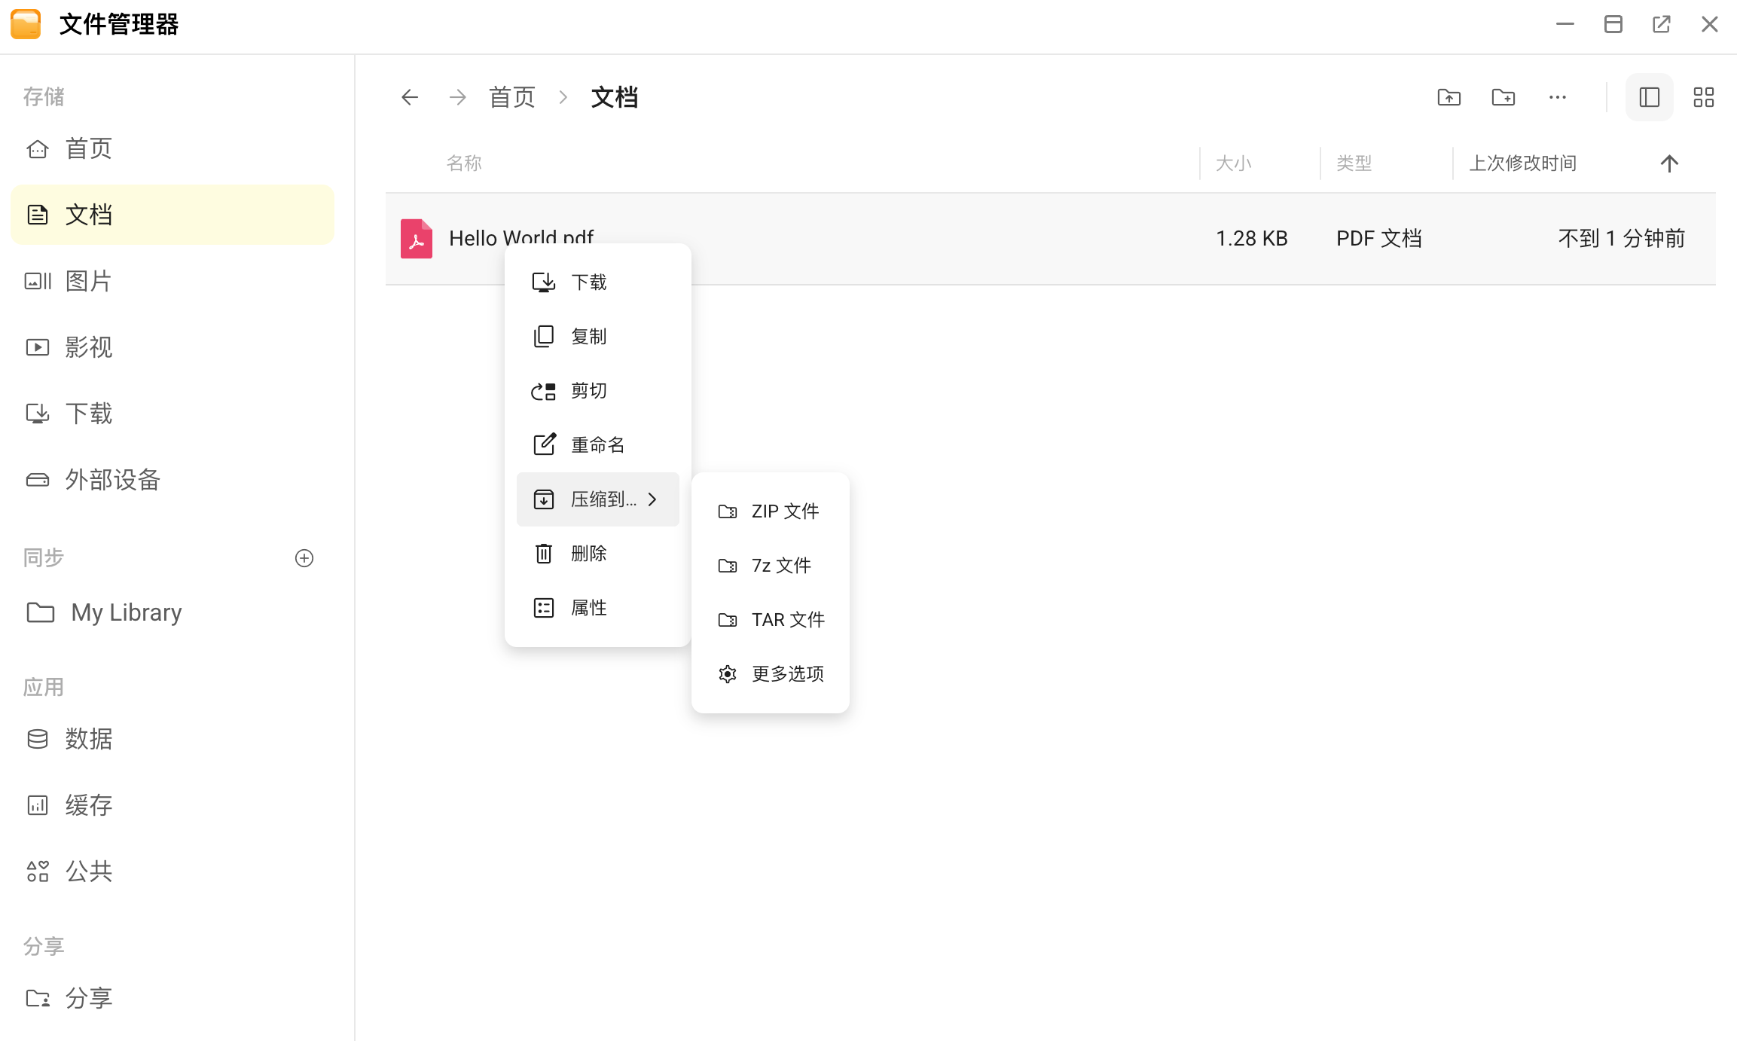Toggle the sort direction arrow
Screen dimensions: 1737x1041
1669,163
